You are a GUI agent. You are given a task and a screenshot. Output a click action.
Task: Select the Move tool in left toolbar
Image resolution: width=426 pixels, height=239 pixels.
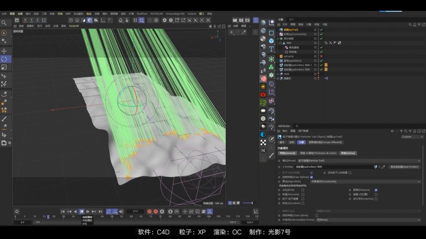pos(4,51)
